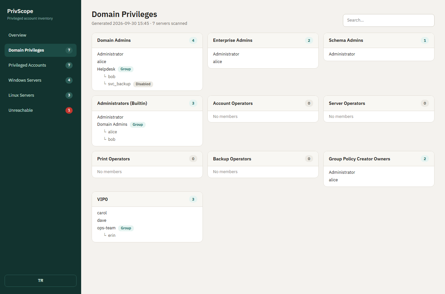Select alice in the Domain Admins card
The image size is (445, 294).
coord(102,62)
